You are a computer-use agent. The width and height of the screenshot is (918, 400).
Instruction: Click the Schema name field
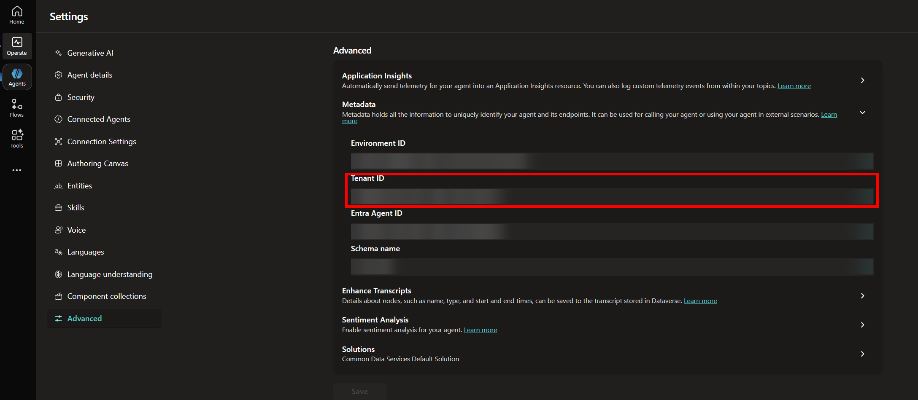612,267
